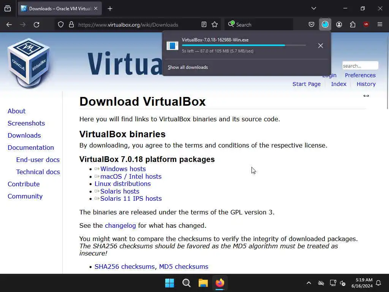
Task: Click the forward navigation arrow
Action: point(23,25)
